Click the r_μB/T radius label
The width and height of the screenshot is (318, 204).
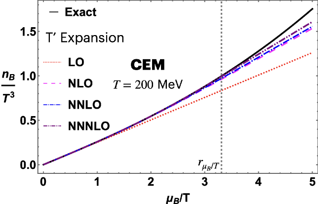(208, 164)
